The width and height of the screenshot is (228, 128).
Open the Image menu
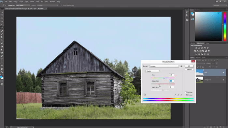(x=15, y=2)
